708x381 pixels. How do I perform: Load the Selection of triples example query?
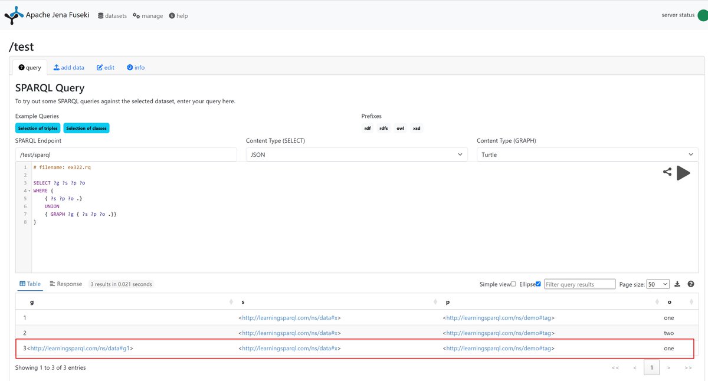click(x=38, y=128)
